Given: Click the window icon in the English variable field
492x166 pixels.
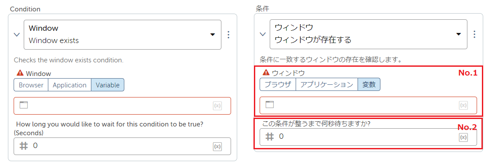Looking at the screenshot, I should click(x=24, y=105).
